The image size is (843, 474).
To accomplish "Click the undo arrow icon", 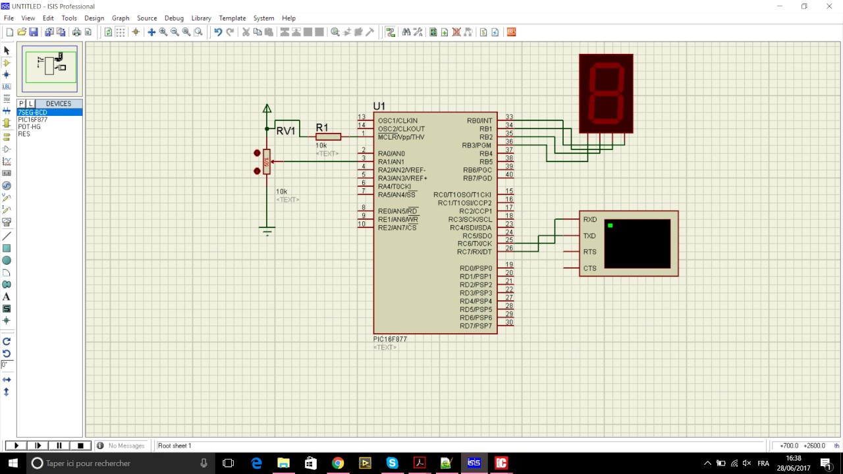I will coord(218,32).
